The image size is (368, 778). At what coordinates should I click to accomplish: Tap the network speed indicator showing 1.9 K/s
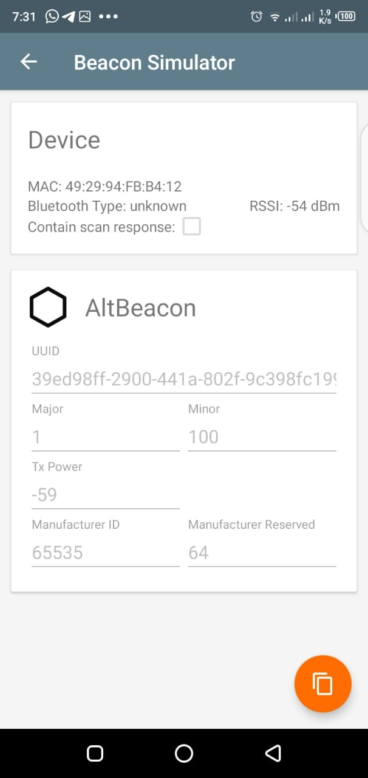pos(324,16)
